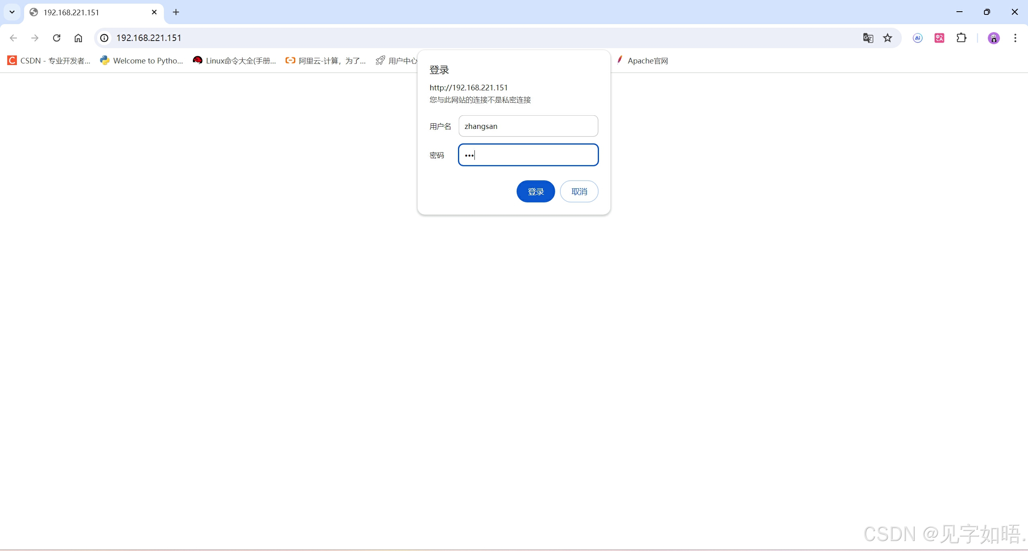The width and height of the screenshot is (1028, 551).
Task: Click the reload page icon
Action: point(57,38)
